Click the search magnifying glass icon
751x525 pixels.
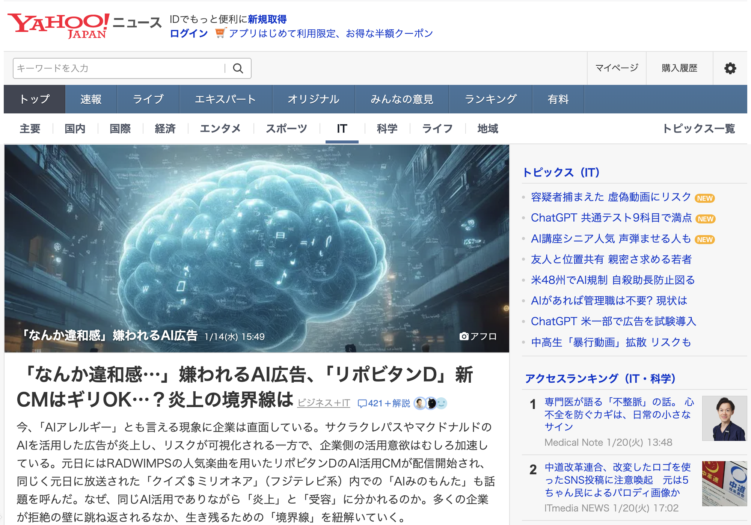[238, 68]
